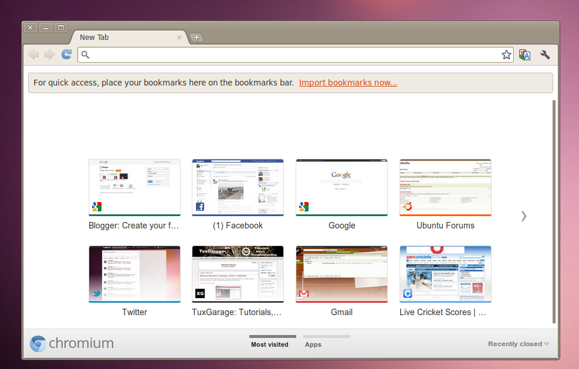Click the "TuxGarage: Tutorials,…" title text

[236, 312]
